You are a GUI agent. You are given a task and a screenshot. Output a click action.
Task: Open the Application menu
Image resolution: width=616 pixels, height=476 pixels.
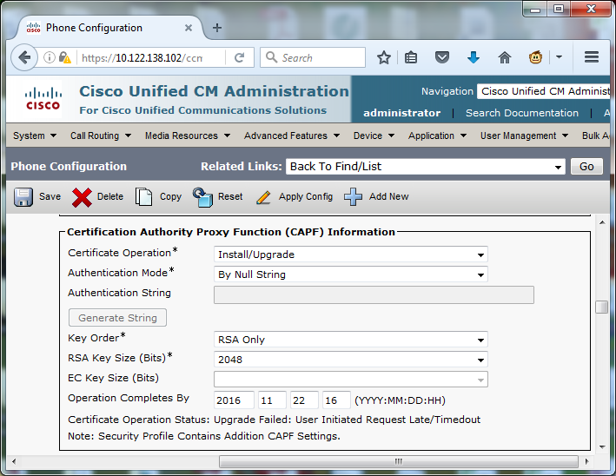point(437,136)
